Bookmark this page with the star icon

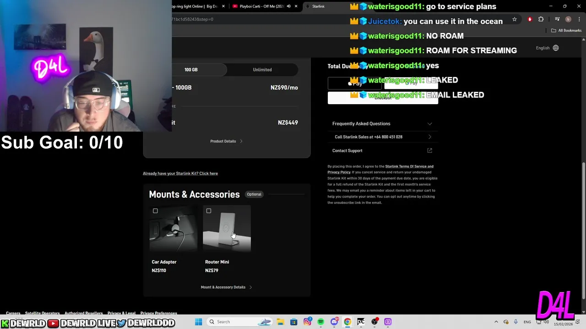[515, 19]
